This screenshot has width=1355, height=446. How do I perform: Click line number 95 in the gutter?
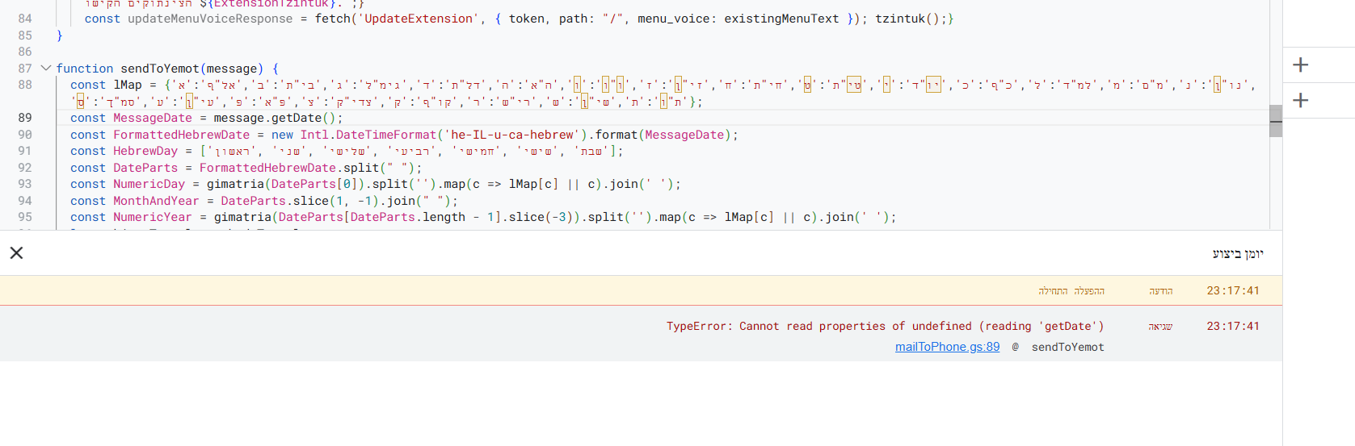tap(25, 217)
